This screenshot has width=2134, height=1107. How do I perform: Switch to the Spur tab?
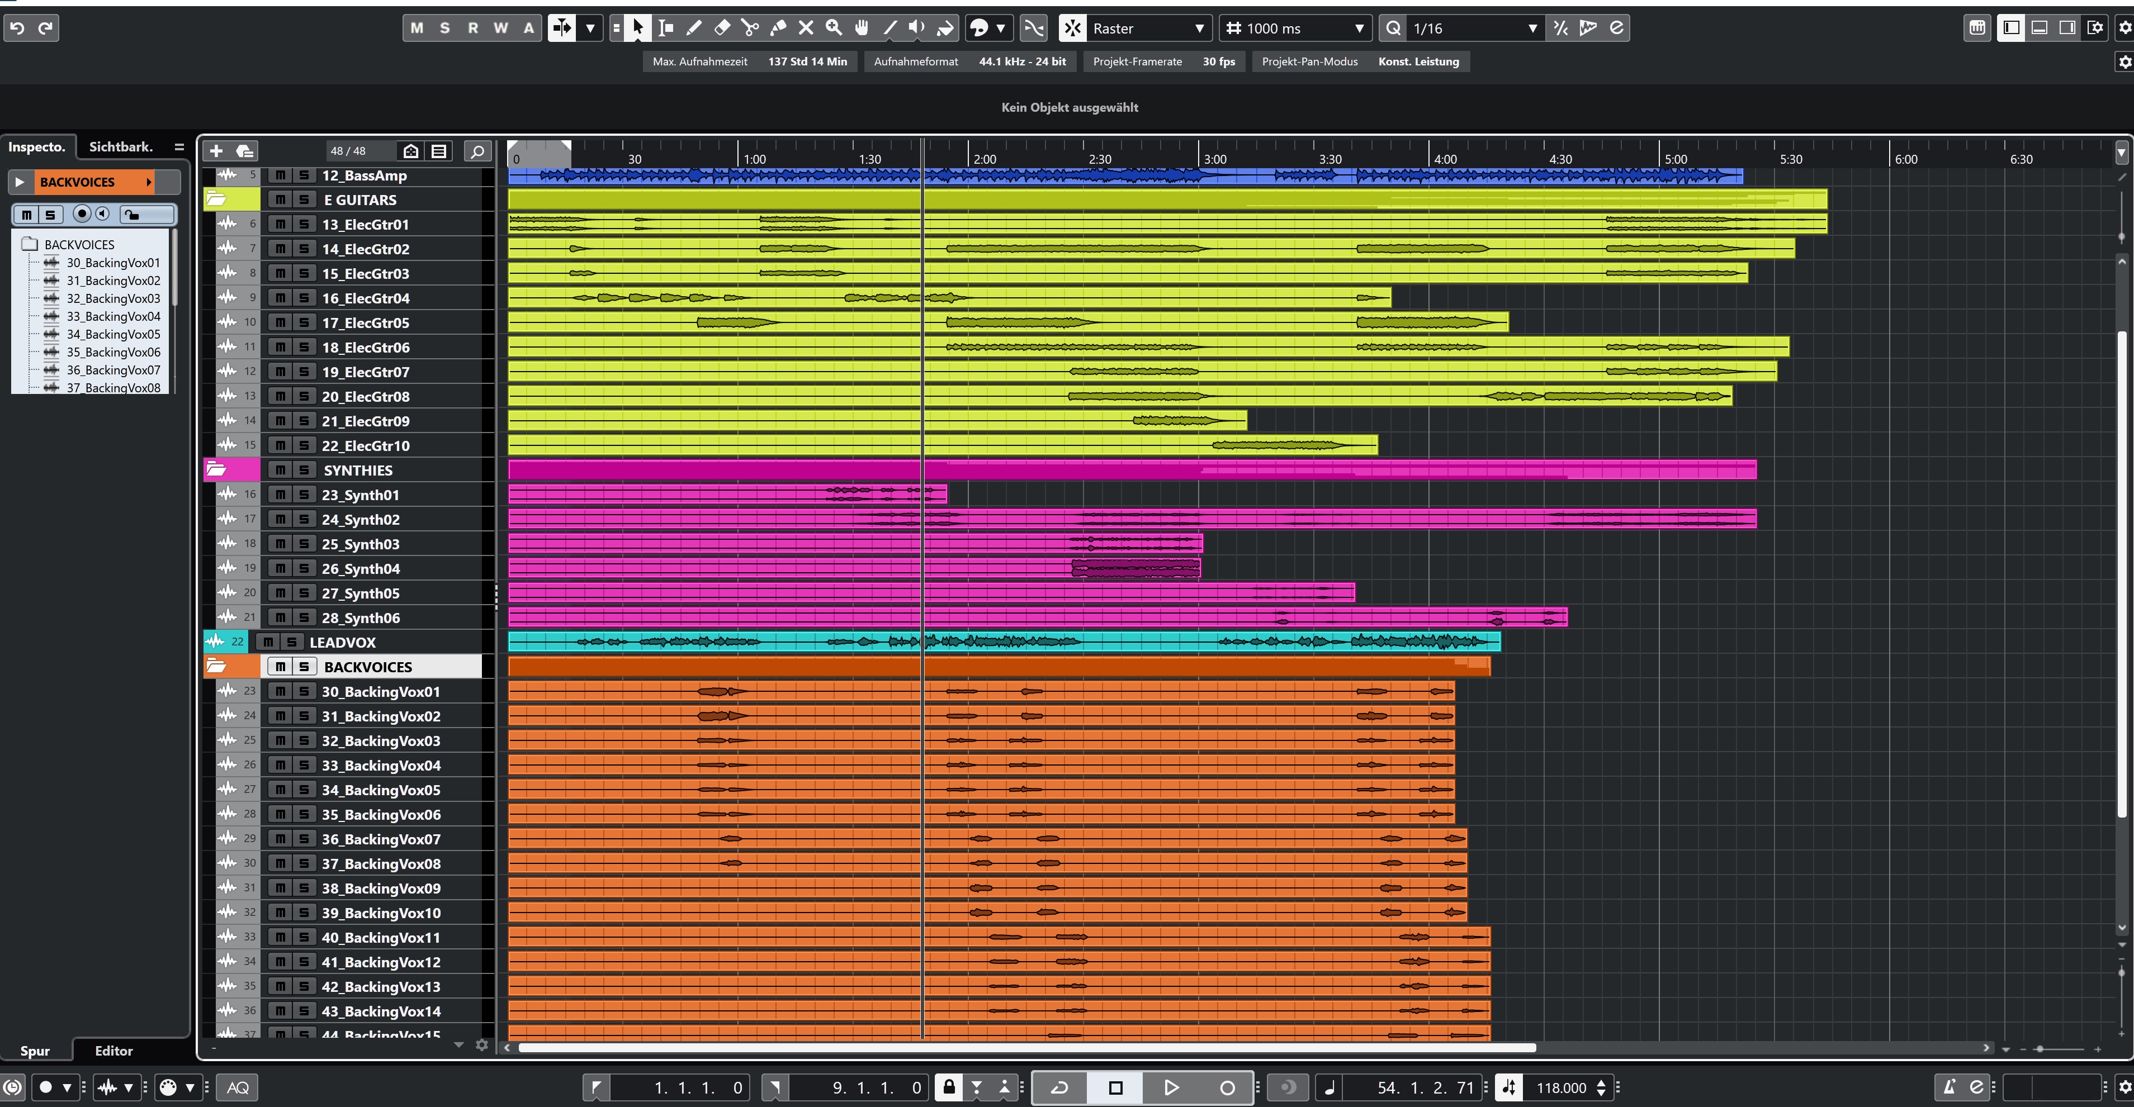tap(35, 1050)
